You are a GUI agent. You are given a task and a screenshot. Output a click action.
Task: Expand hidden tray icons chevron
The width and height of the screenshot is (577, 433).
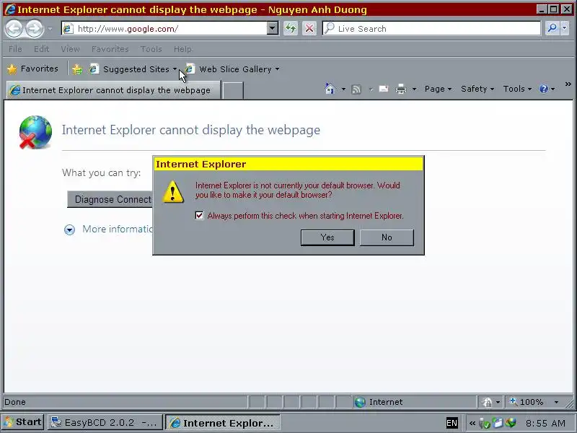coord(472,423)
